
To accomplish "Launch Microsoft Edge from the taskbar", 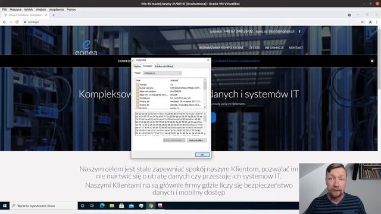I will click(102, 206).
